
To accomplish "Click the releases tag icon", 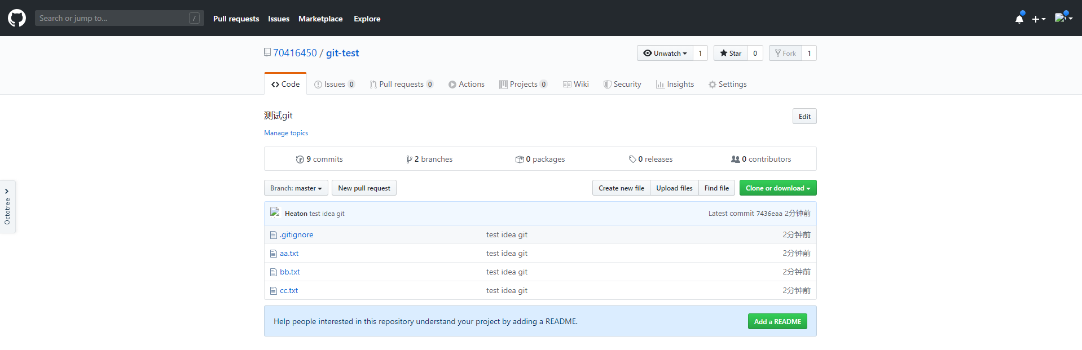I will 632,160.
